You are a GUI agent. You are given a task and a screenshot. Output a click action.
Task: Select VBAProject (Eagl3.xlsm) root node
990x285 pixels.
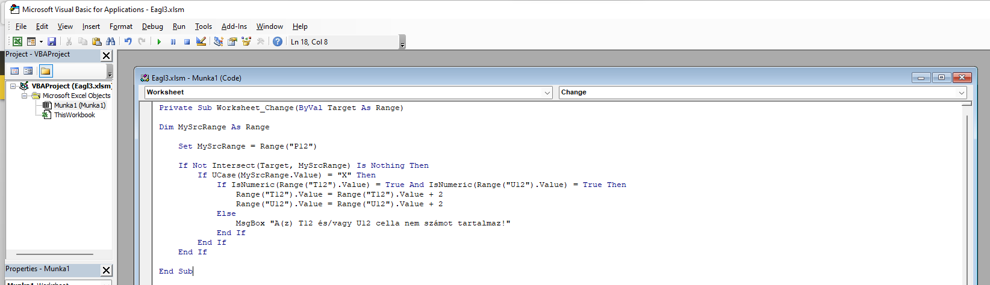pyautogui.click(x=71, y=86)
